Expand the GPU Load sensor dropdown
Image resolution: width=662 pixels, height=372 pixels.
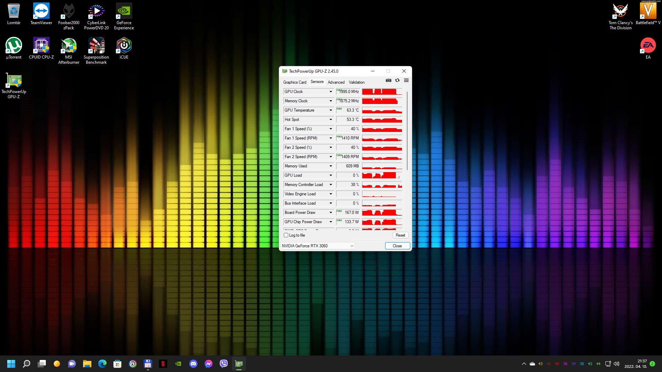pos(331,175)
